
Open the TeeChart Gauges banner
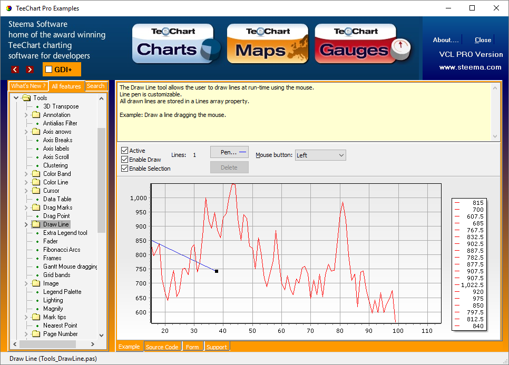click(363, 44)
